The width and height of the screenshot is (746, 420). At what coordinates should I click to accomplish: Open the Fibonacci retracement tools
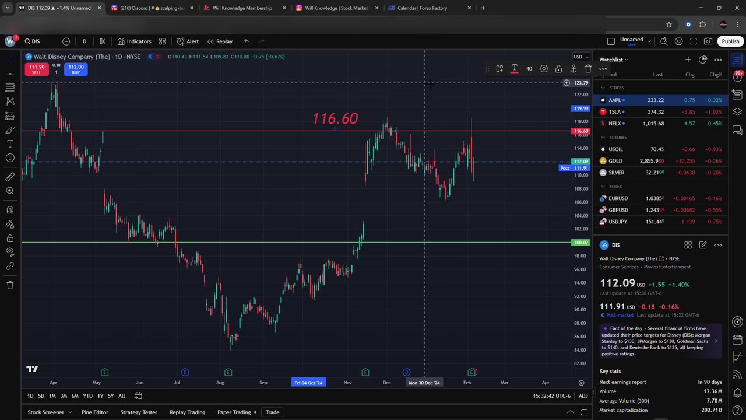(10, 87)
